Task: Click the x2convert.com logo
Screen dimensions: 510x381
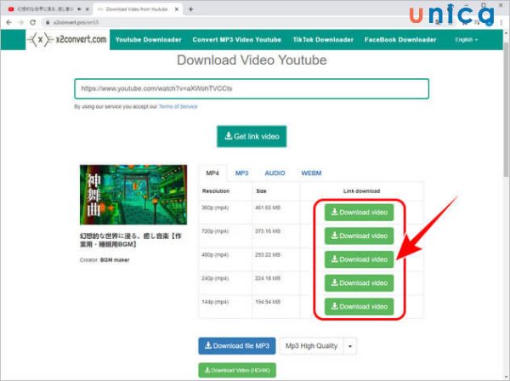Action: [x=67, y=40]
